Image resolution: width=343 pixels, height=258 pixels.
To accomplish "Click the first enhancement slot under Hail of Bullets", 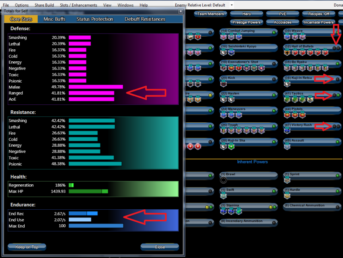I will click(287, 52).
